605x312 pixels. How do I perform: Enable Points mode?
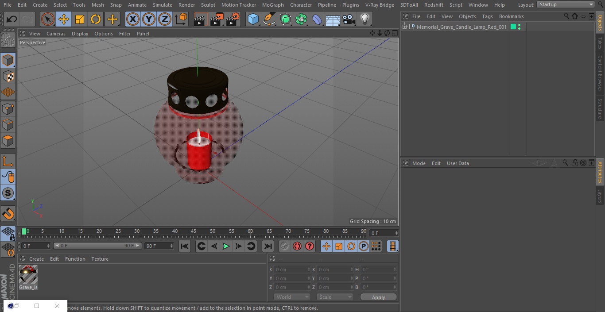8,108
